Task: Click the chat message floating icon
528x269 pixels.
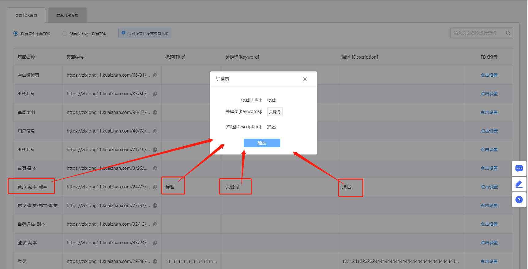Action: [x=519, y=168]
